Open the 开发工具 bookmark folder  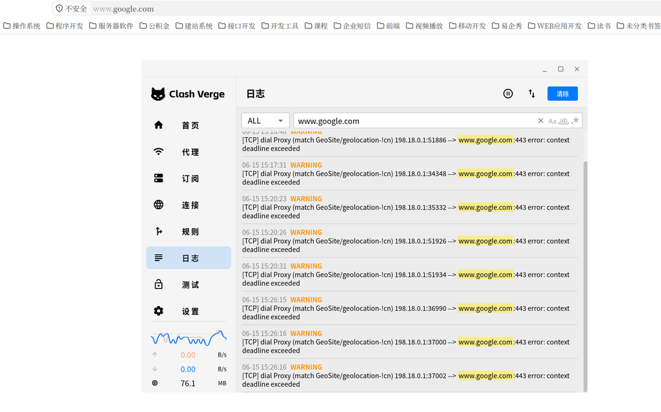[x=280, y=26]
